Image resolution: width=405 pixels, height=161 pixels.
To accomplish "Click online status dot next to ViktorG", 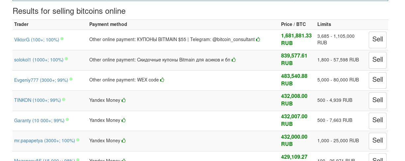I will point(62,39).
